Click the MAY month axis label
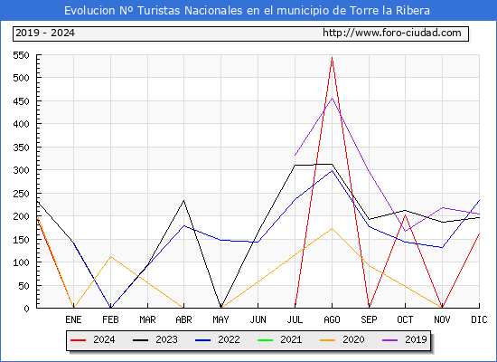 (x=220, y=319)
